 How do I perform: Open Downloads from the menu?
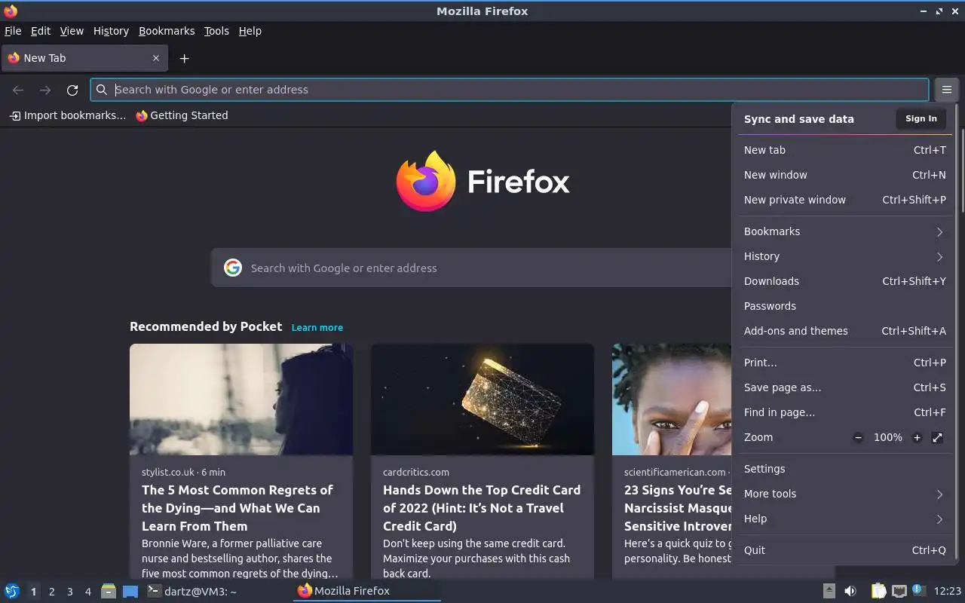(844, 281)
